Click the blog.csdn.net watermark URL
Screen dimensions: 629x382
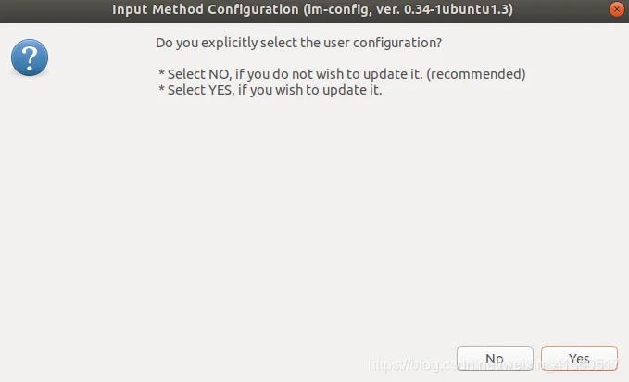pos(493,364)
